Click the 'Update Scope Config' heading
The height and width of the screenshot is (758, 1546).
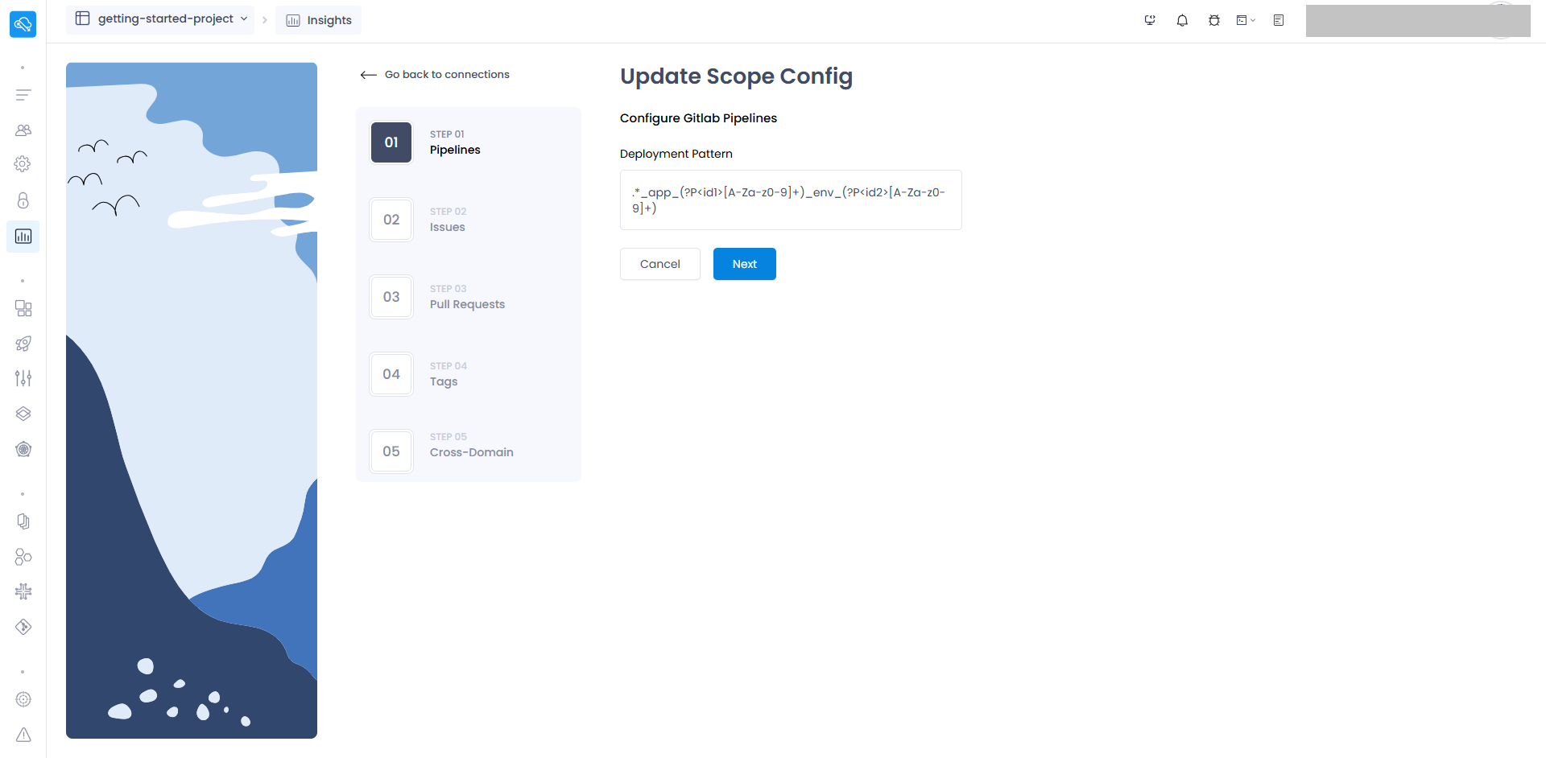(x=736, y=76)
